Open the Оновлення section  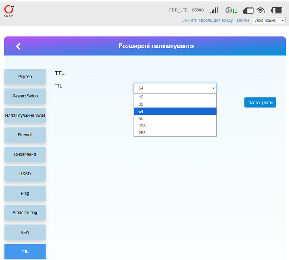25,154
